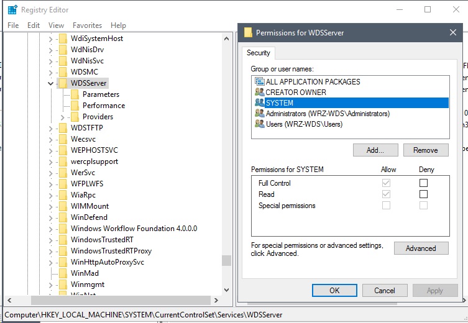Click the tree horizontal scrollbar thumb

(x=121, y=300)
